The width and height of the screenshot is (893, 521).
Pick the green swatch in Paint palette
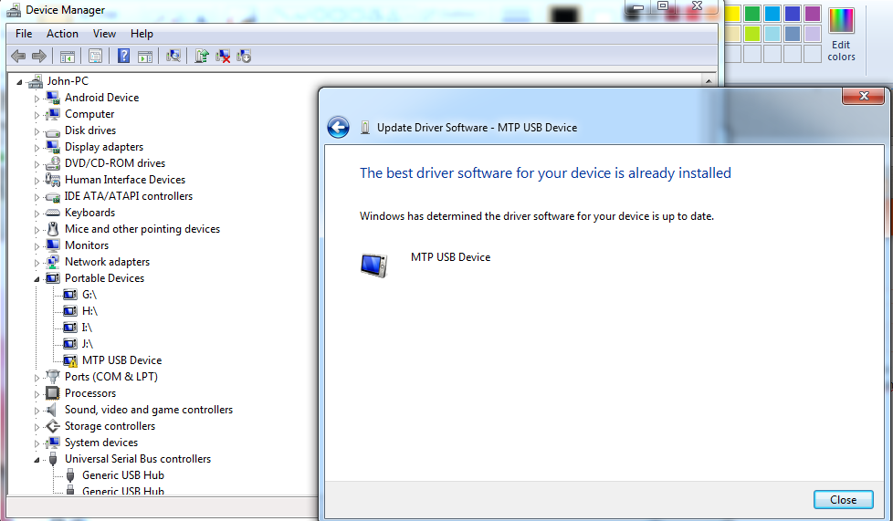752,13
